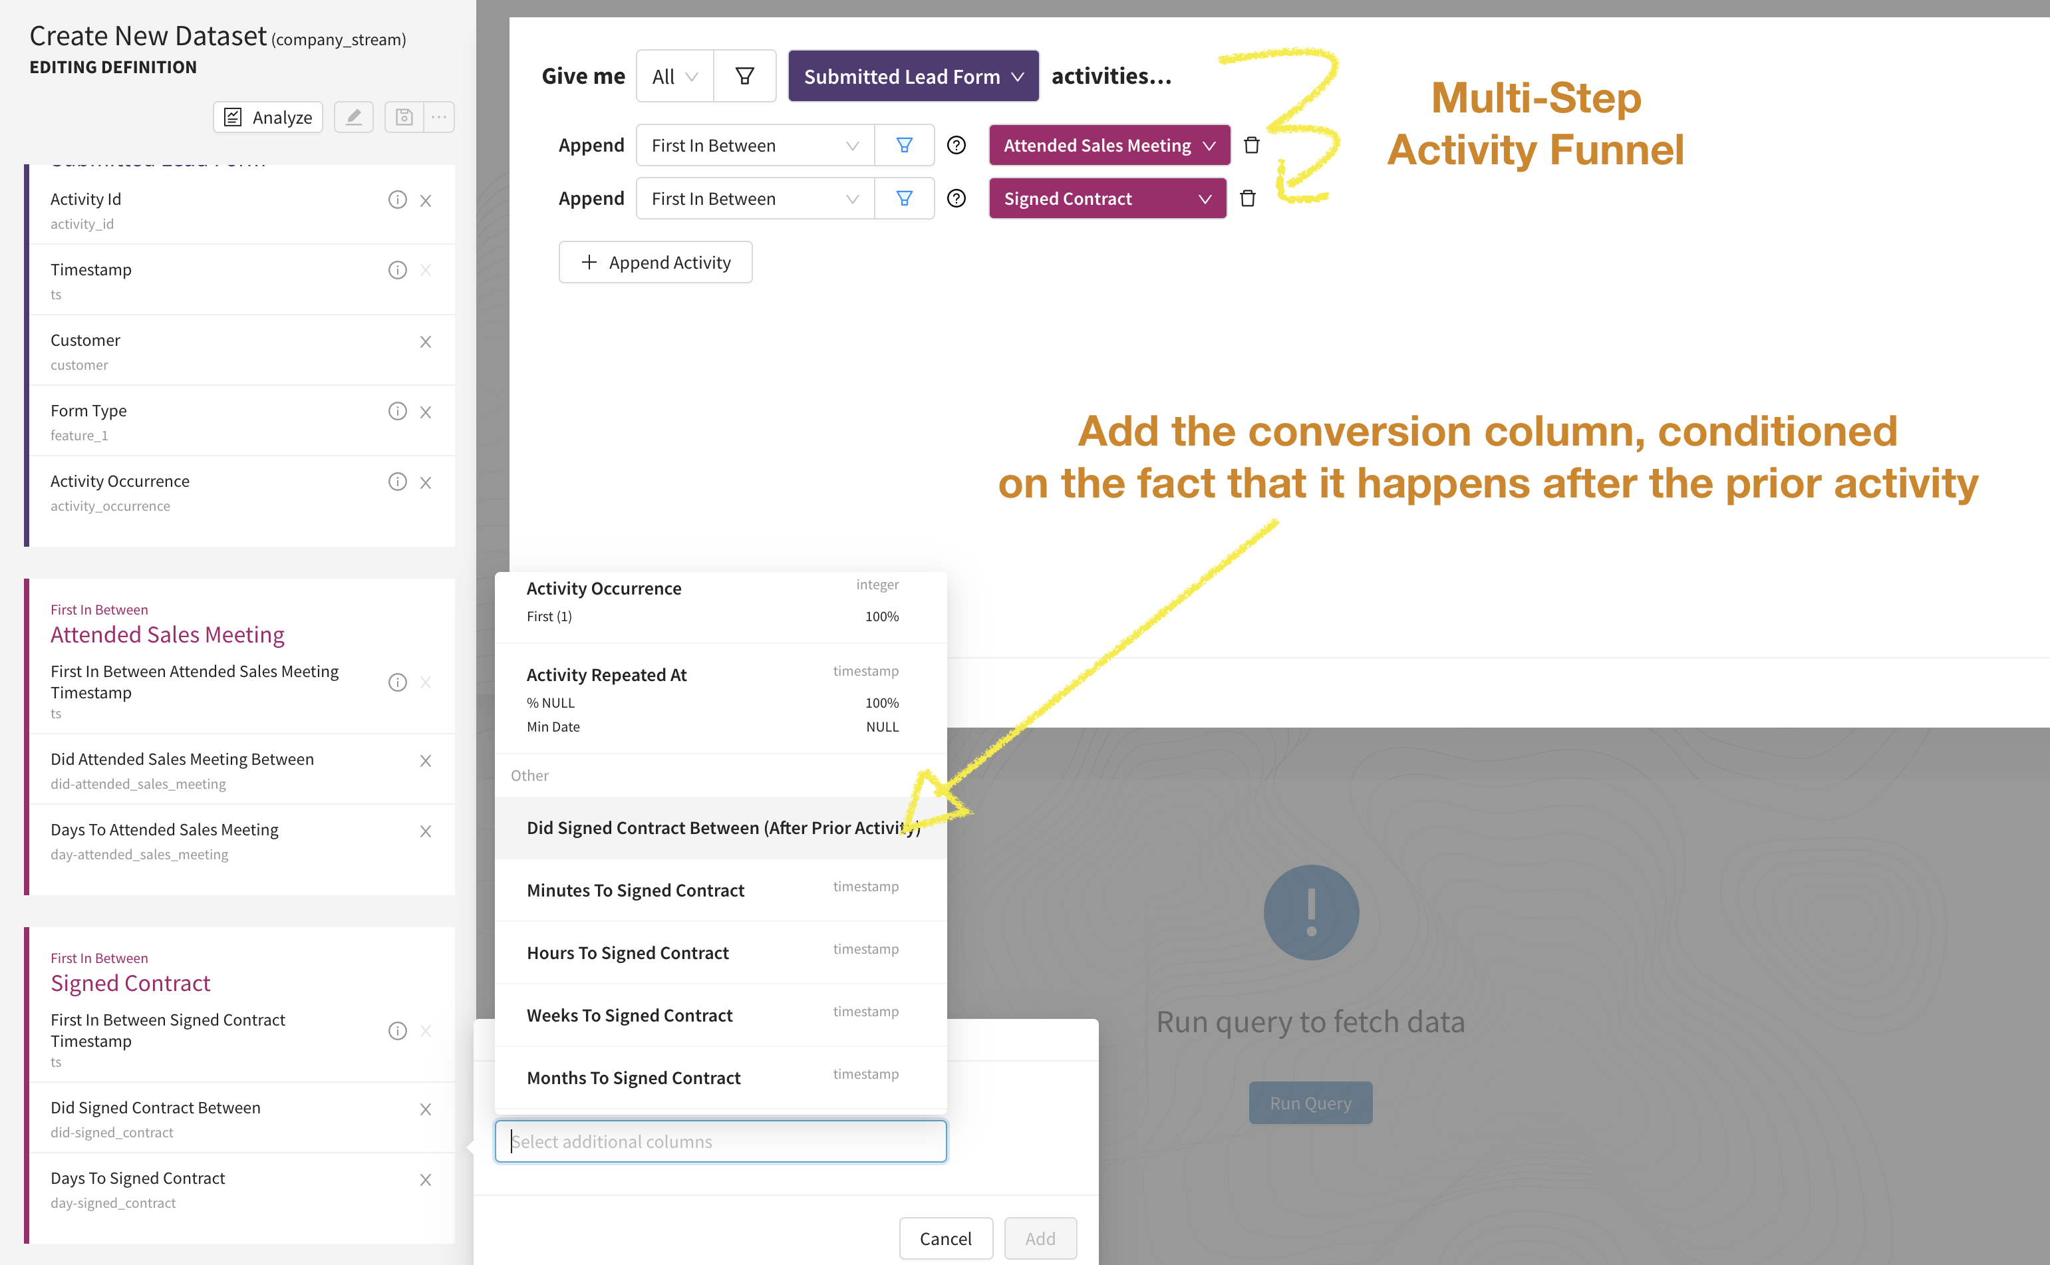Open the three-dots more options menu

tap(439, 117)
